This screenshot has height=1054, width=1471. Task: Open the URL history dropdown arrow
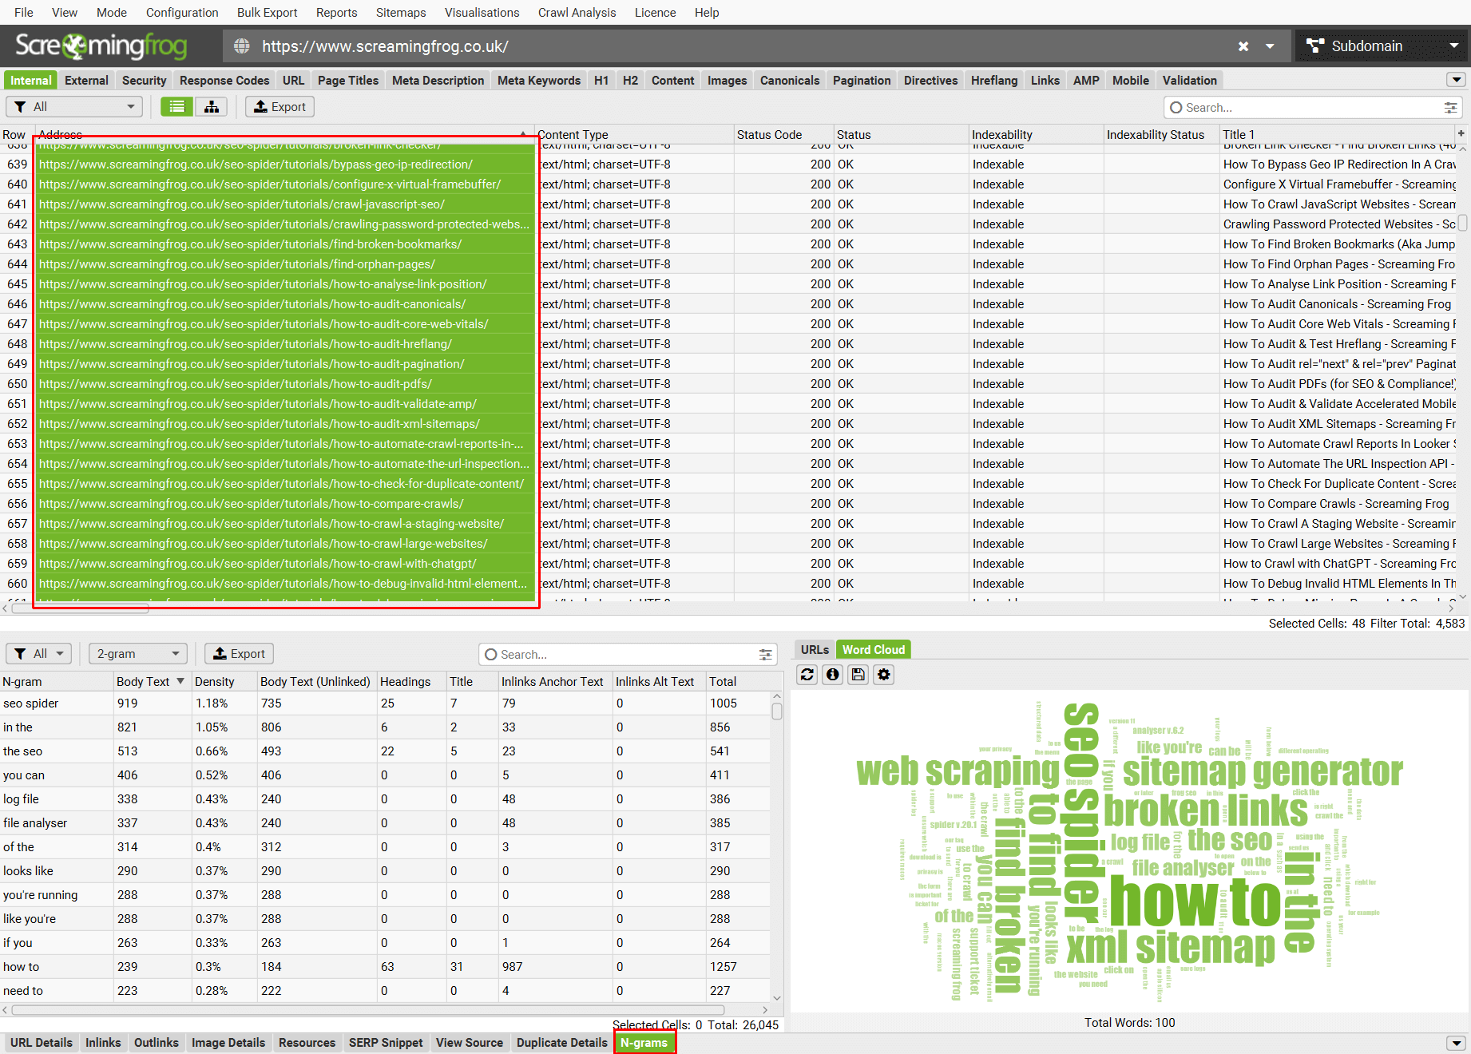point(1270,46)
